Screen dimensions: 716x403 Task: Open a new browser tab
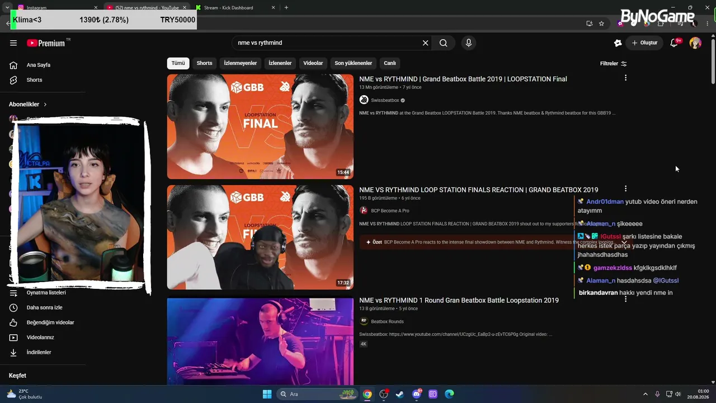click(286, 8)
